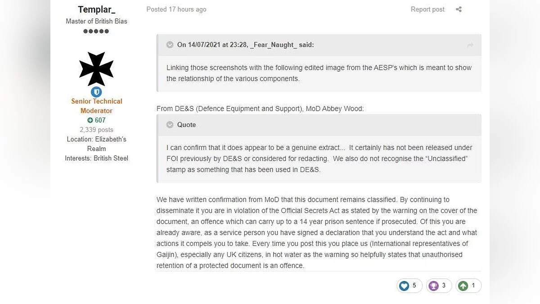Click the green reputation plus icon
The height and width of the screenshot is (304, 540).
pyautogui.click(x=90, y=120)
